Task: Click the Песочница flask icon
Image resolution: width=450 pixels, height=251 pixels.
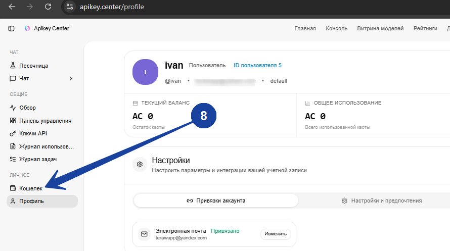Action: point(13,66)
